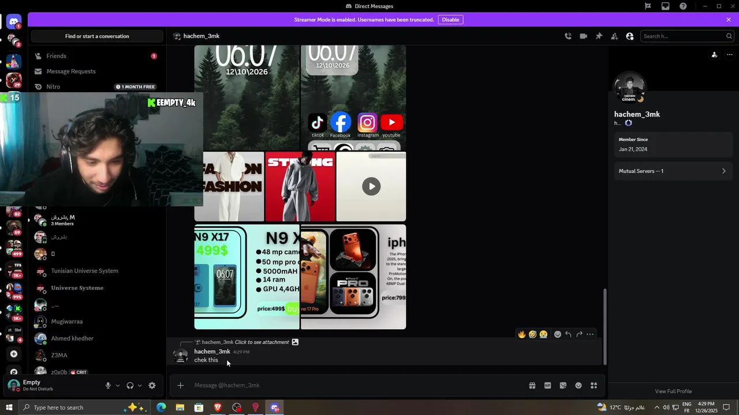The height and width of the screenshot is (415, 739).
Task: Send a gift icon in message bar
Action: (x=532, y=386)
